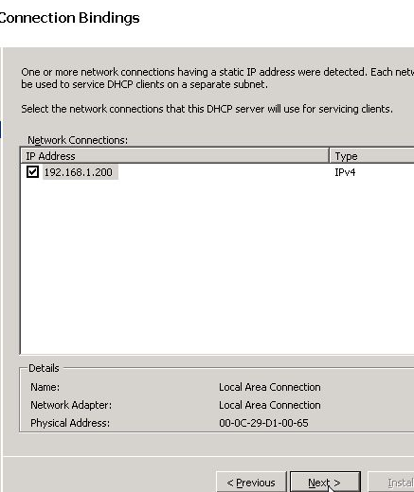Screen dimensions: 414x492
Task: Select the 192.168.1.200 list entry text
Action: [x=79, y=172]
